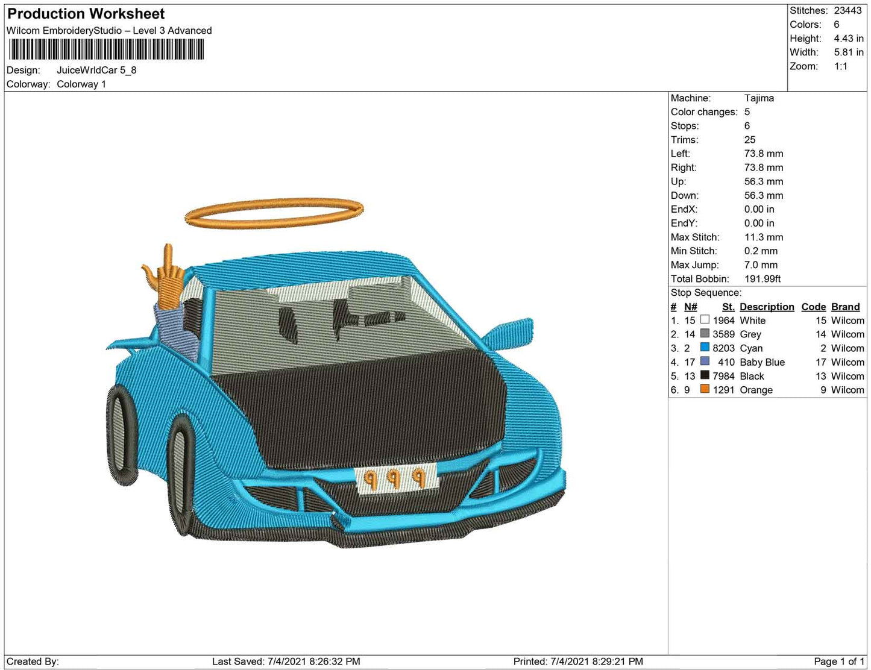This screenshot has height=670, width=871.
Task: Select stitch code '3589' in the stop sequence
Action: tap(724, 334)
